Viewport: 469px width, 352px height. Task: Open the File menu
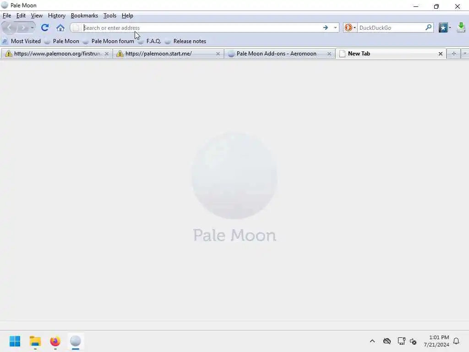6,16
